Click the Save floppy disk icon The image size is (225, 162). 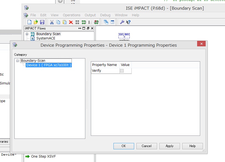(x=42, y=22)
